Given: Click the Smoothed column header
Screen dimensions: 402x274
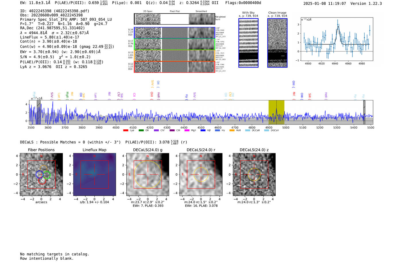Looking at the screenshot, I should (201, 11).
